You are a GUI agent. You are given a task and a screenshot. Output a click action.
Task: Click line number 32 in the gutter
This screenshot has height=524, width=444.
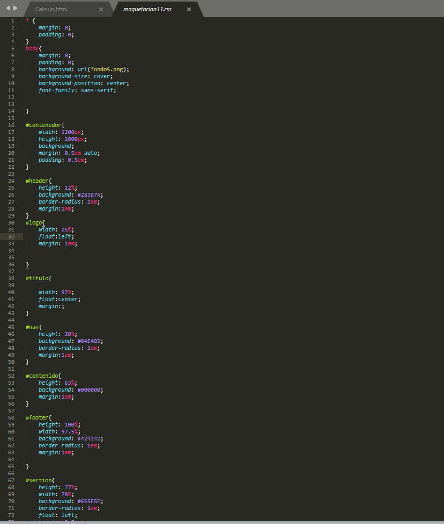click(12, 236)
